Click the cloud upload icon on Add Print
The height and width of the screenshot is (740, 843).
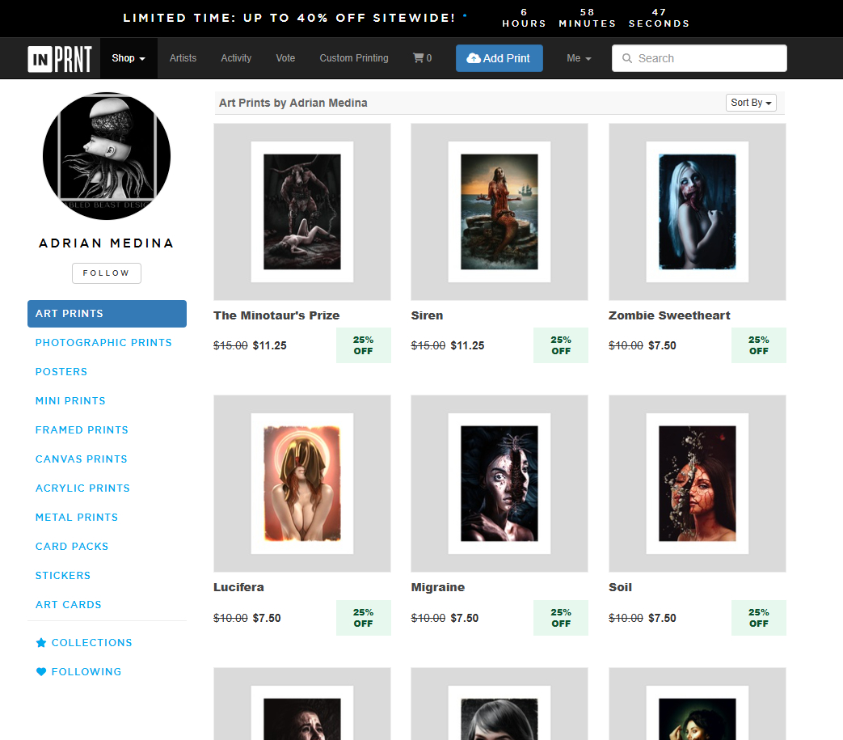tap(474, 58)
